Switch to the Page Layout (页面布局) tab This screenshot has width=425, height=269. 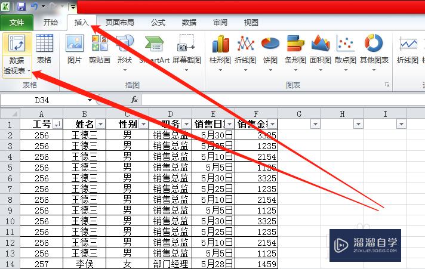coord(119,22)
